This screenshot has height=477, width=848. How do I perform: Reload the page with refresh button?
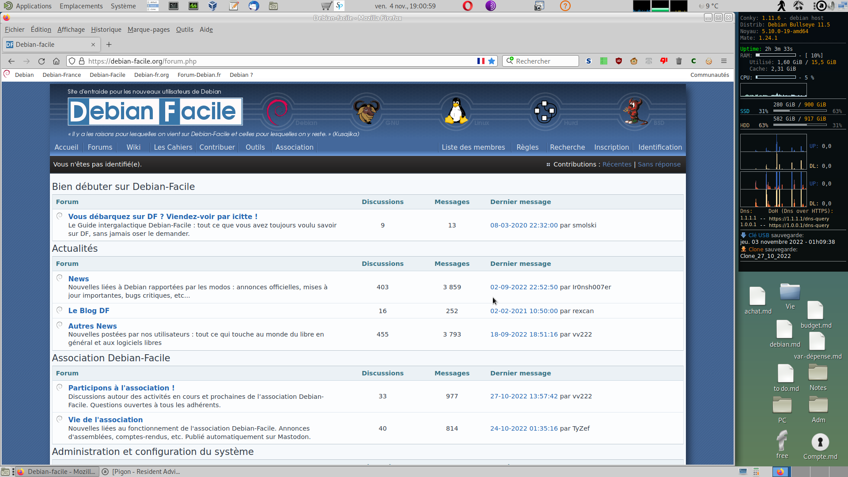pos(42,61)
